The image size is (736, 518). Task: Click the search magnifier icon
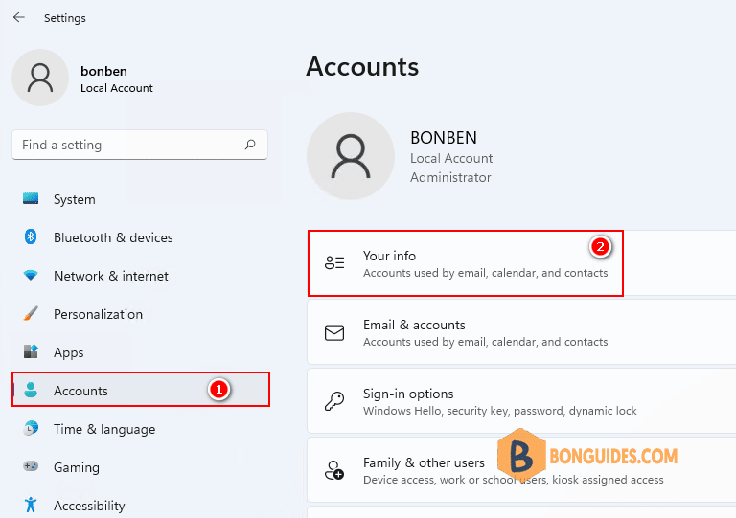[250, 146]
